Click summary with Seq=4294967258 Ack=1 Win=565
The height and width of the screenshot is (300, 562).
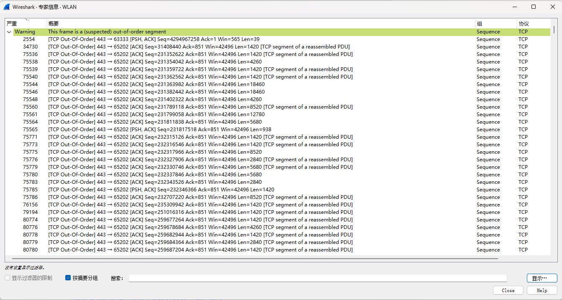click(154, 39)
